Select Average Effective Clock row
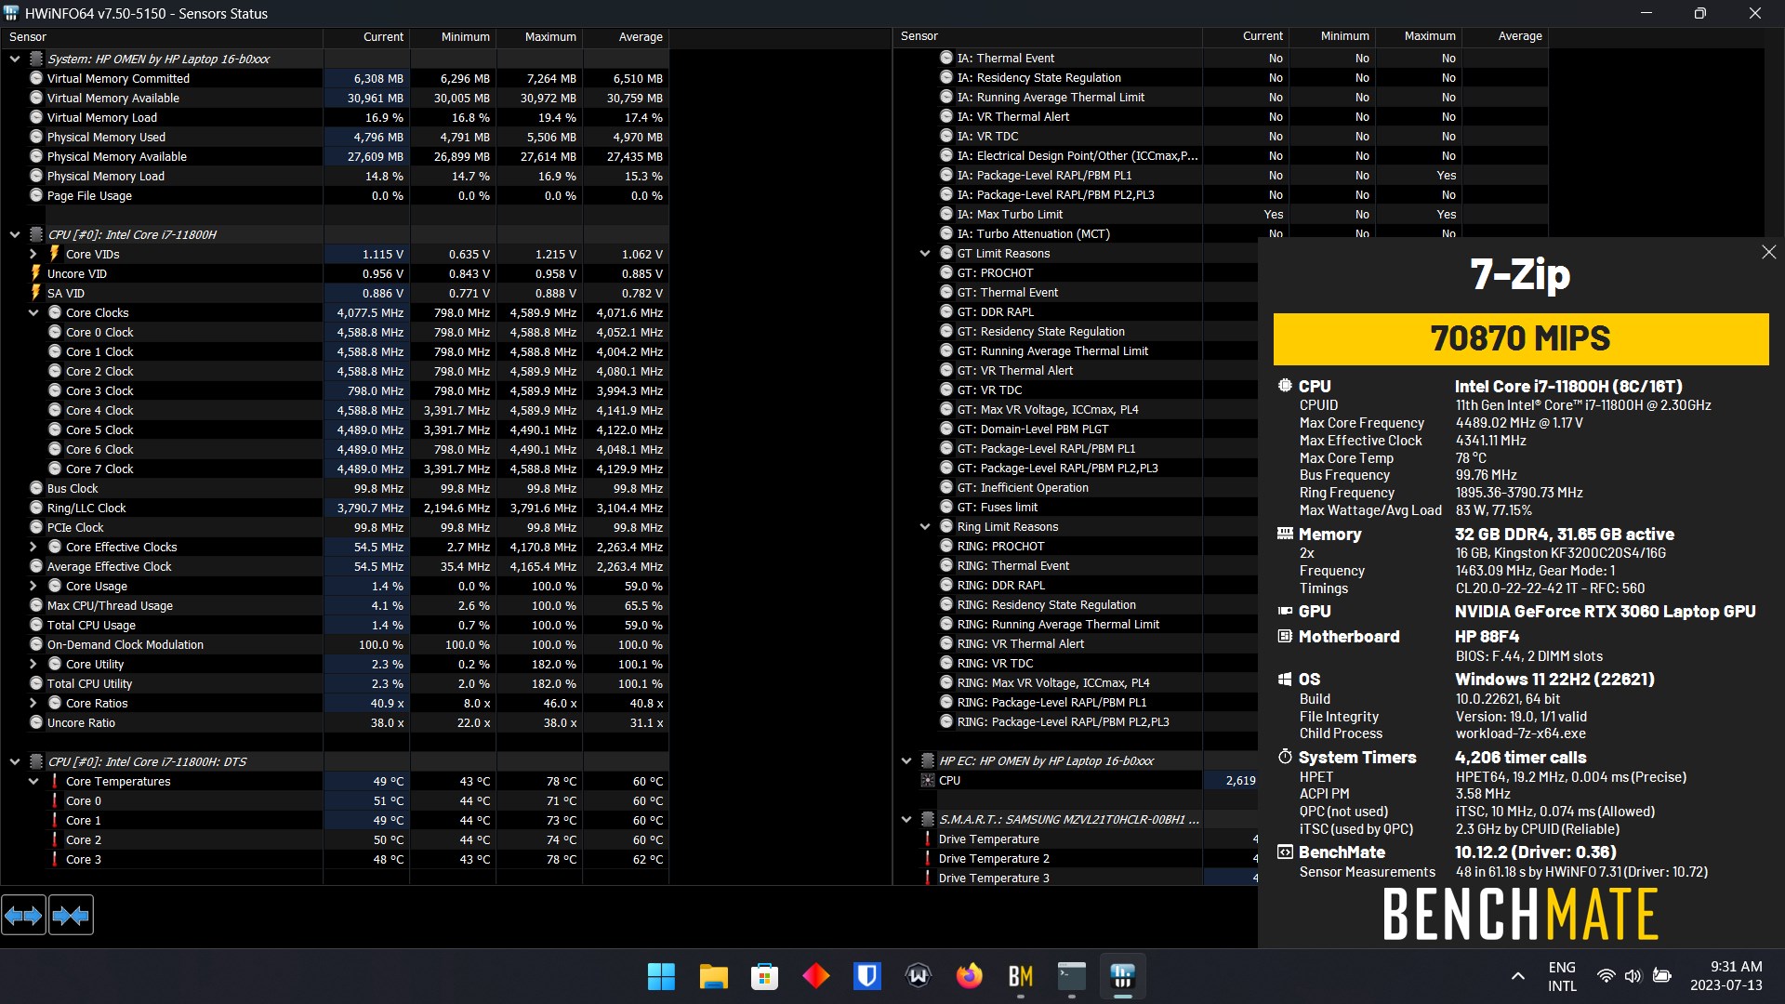The image size is (1785, 1004). tap(335, 566)
